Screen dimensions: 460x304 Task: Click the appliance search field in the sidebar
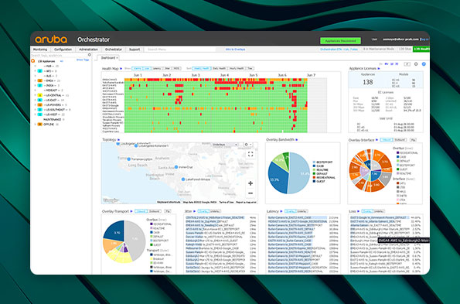point(59,55)
